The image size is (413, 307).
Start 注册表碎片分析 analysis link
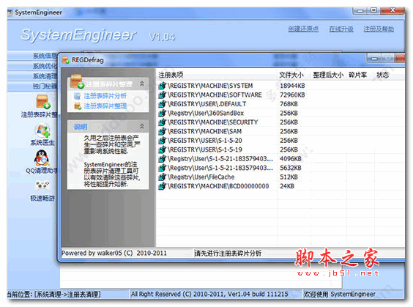click(105, 96)
